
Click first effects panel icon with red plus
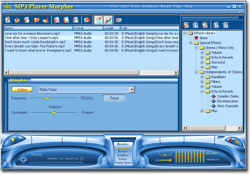(186, 25)
